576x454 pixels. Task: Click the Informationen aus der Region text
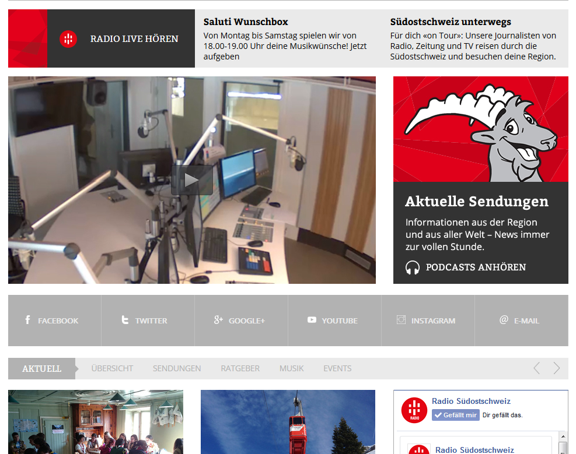tap(477, 235)
